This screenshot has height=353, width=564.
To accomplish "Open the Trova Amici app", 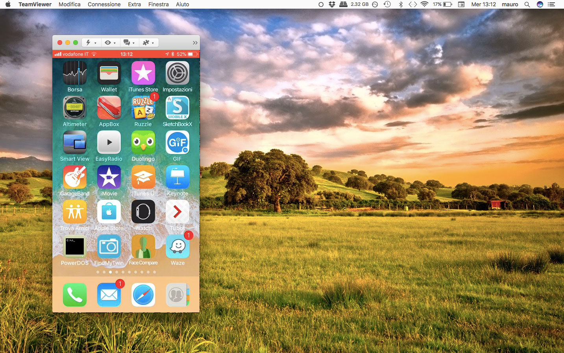I will [75, 212].
